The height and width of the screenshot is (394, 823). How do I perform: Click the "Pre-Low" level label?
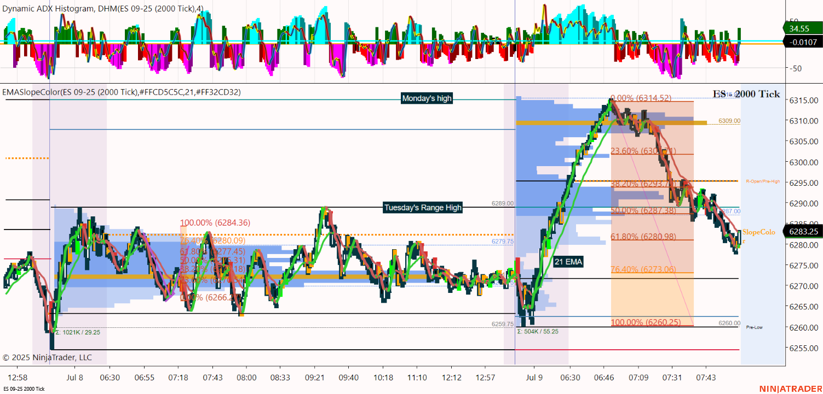click(754, 327)
